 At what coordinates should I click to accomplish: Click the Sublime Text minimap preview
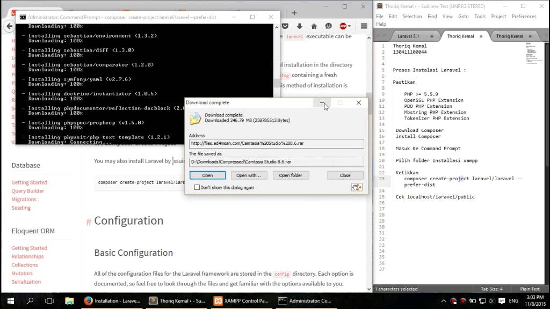click(x=534, y=54)
